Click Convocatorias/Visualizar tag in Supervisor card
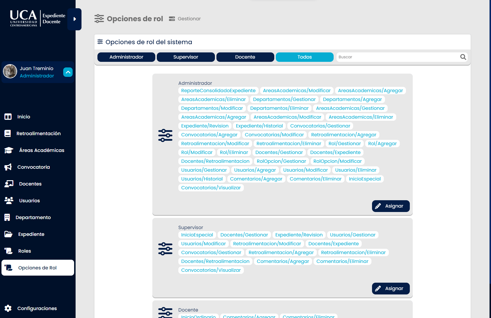Screen dimensions: 491x318 (211, 270)
